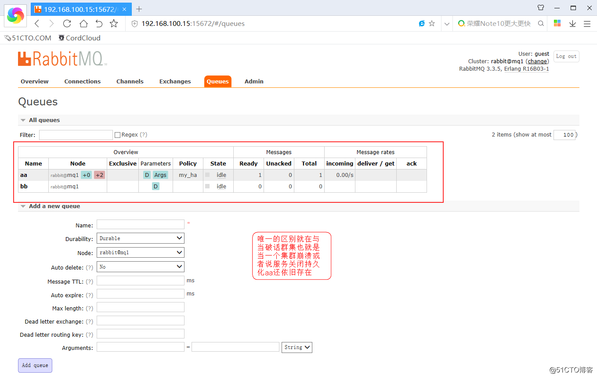Viewport: 597px width, 378px height.
Task: Click the Auto expire input field
Action: (141, 294)
